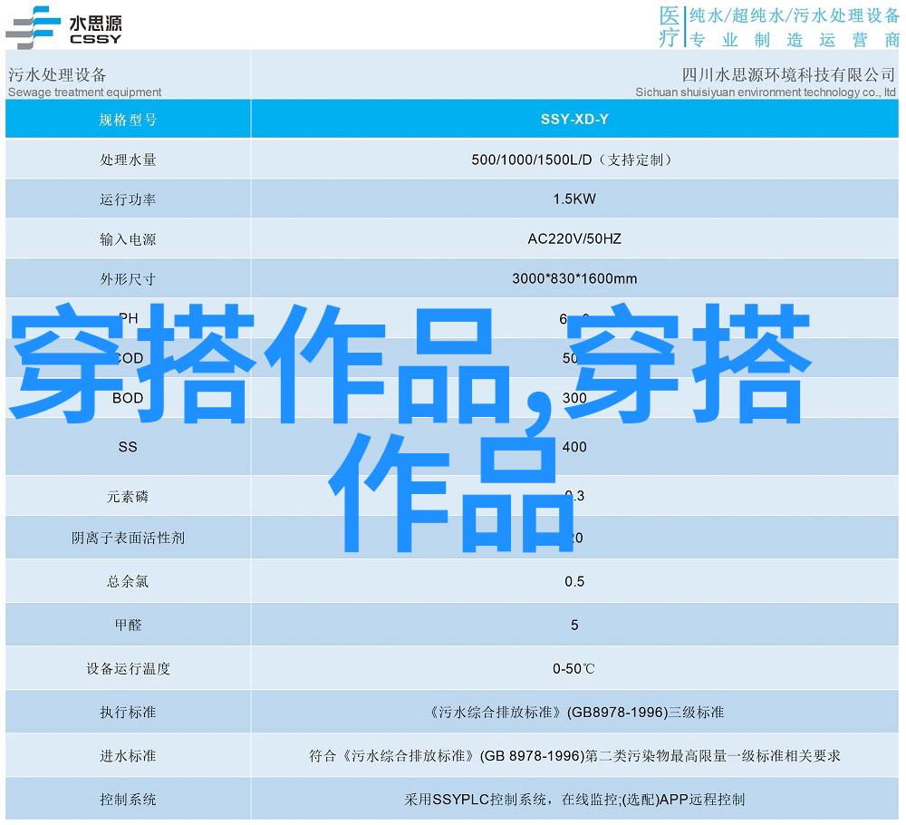The image size is (906, 825).
Task: Click the 0-50℃ operating temperature value
Action: pyautogui.click(x=574, y=669)
